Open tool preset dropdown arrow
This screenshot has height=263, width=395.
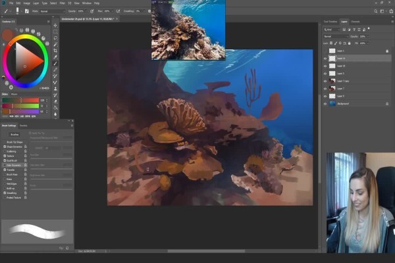point(11,11)
